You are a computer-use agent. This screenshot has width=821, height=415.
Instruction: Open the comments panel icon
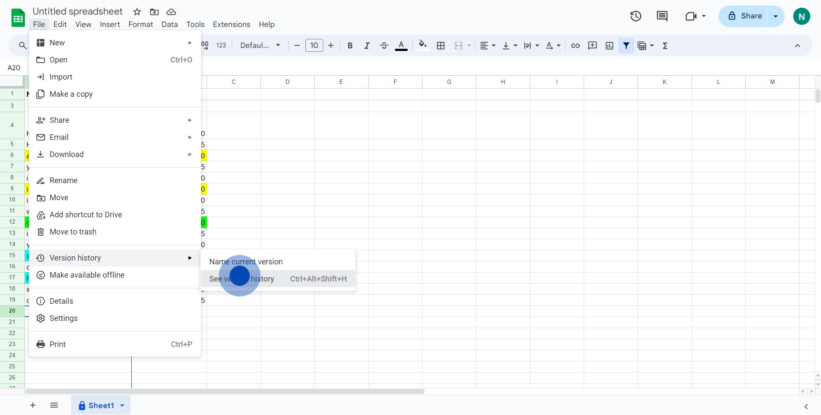click(x=662, y=16)
